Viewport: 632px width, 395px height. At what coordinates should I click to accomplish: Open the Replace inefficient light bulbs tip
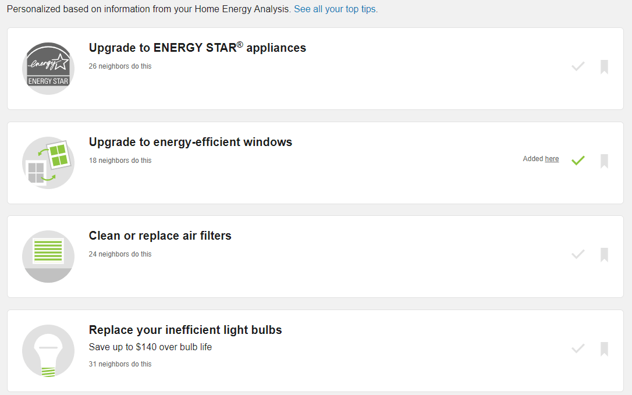point(185,329)
